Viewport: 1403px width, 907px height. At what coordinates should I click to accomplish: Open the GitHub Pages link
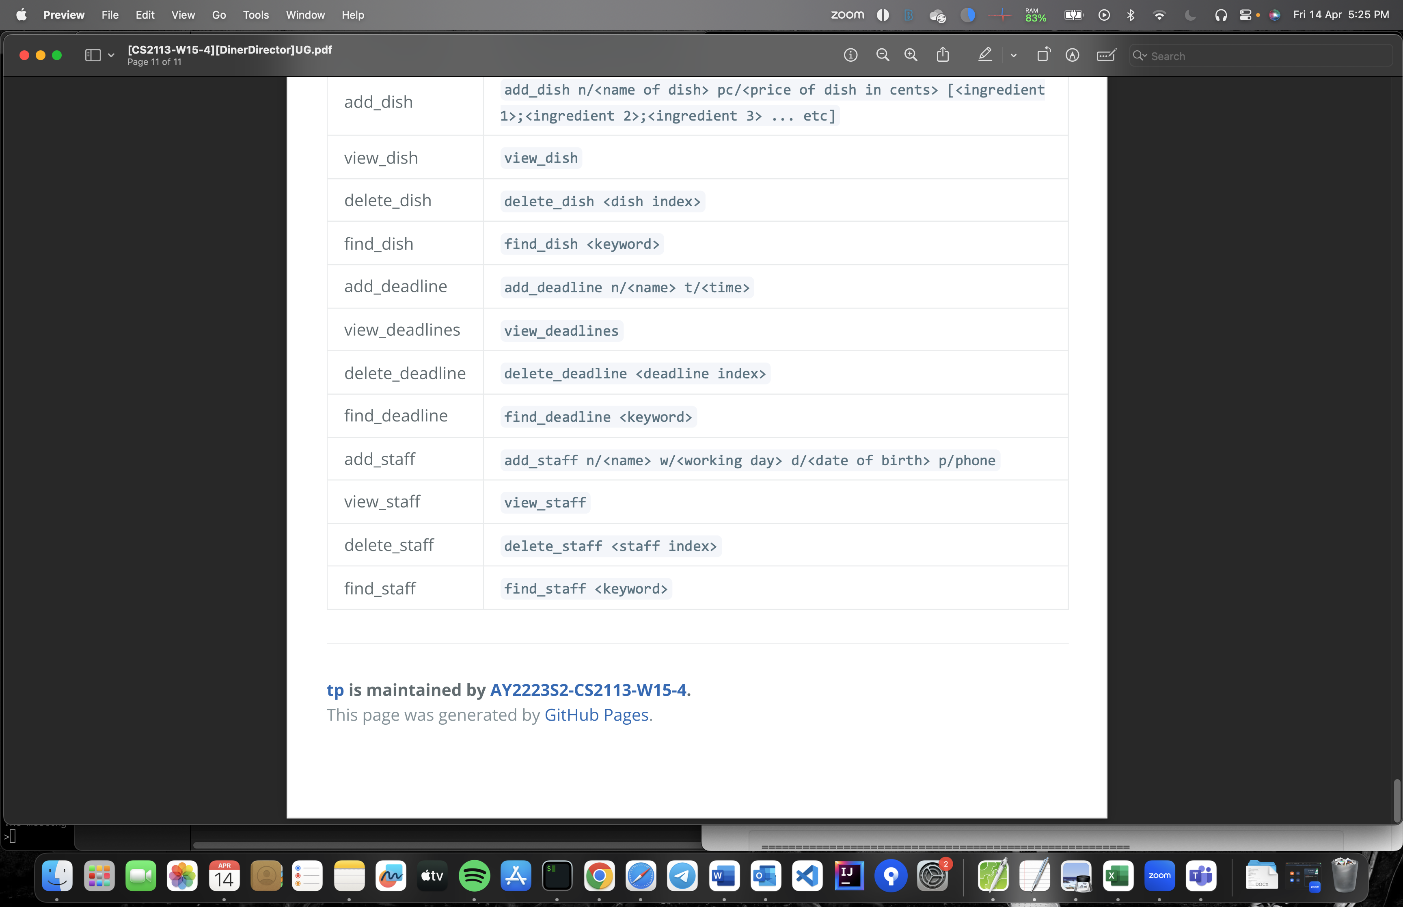[596, 715]
